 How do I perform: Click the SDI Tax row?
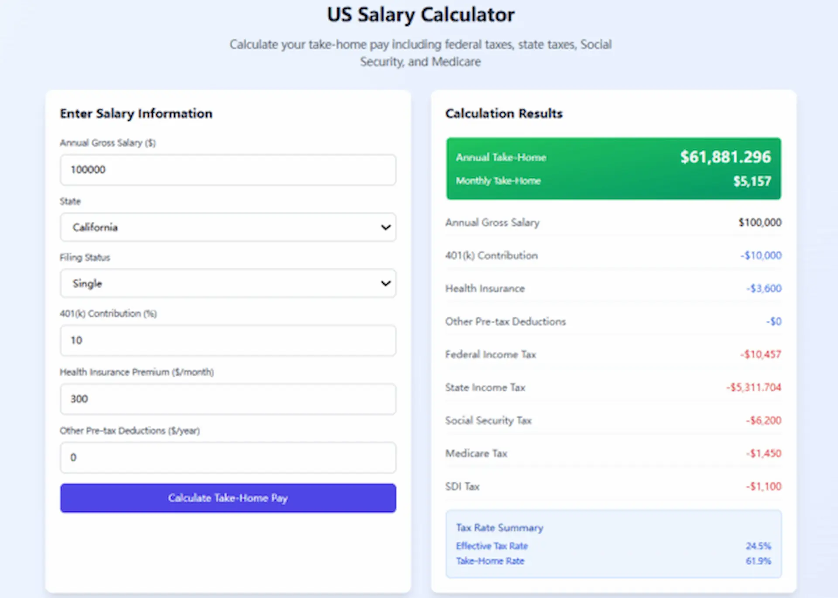point(613,486)
